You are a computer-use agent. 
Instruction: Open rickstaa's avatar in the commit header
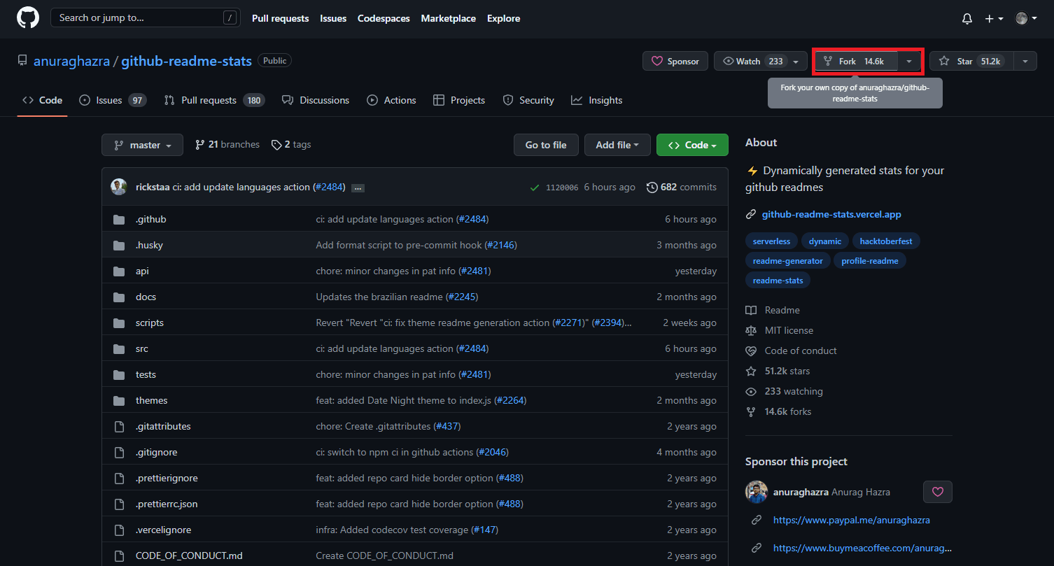pyautogui.click(x=119, y=187)
